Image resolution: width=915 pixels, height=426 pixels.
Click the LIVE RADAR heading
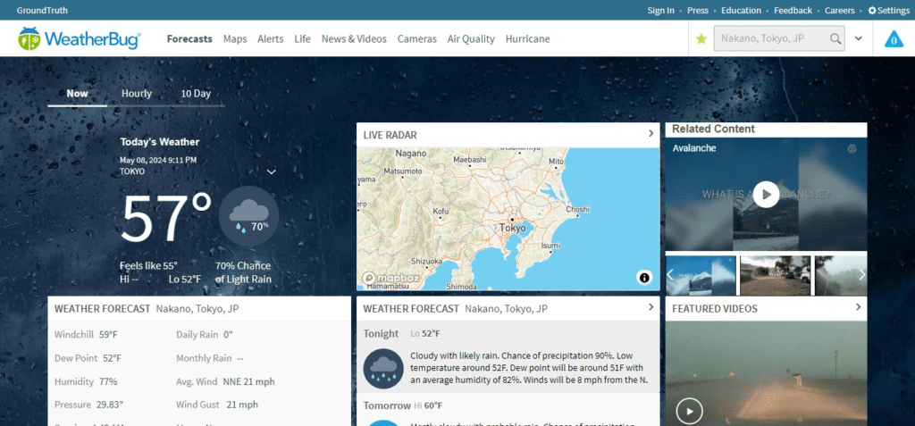click(x=390, y=135)
